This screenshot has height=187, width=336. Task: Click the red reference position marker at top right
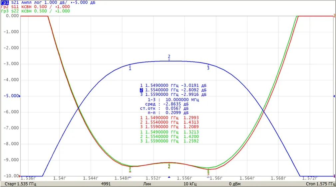pyautogui.click(x=334, y=16)
